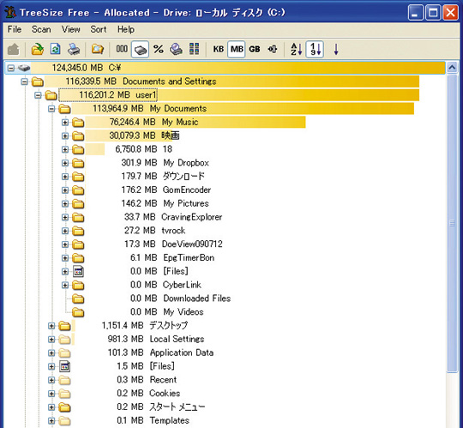Click the percent display mode icon

point(159,49)
